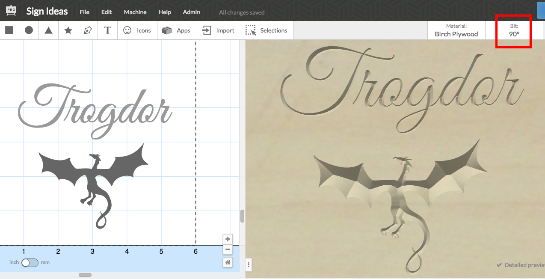This screenshot has width=545, height=279.
Task: Open the Apps panel
Action: (176, 30)
